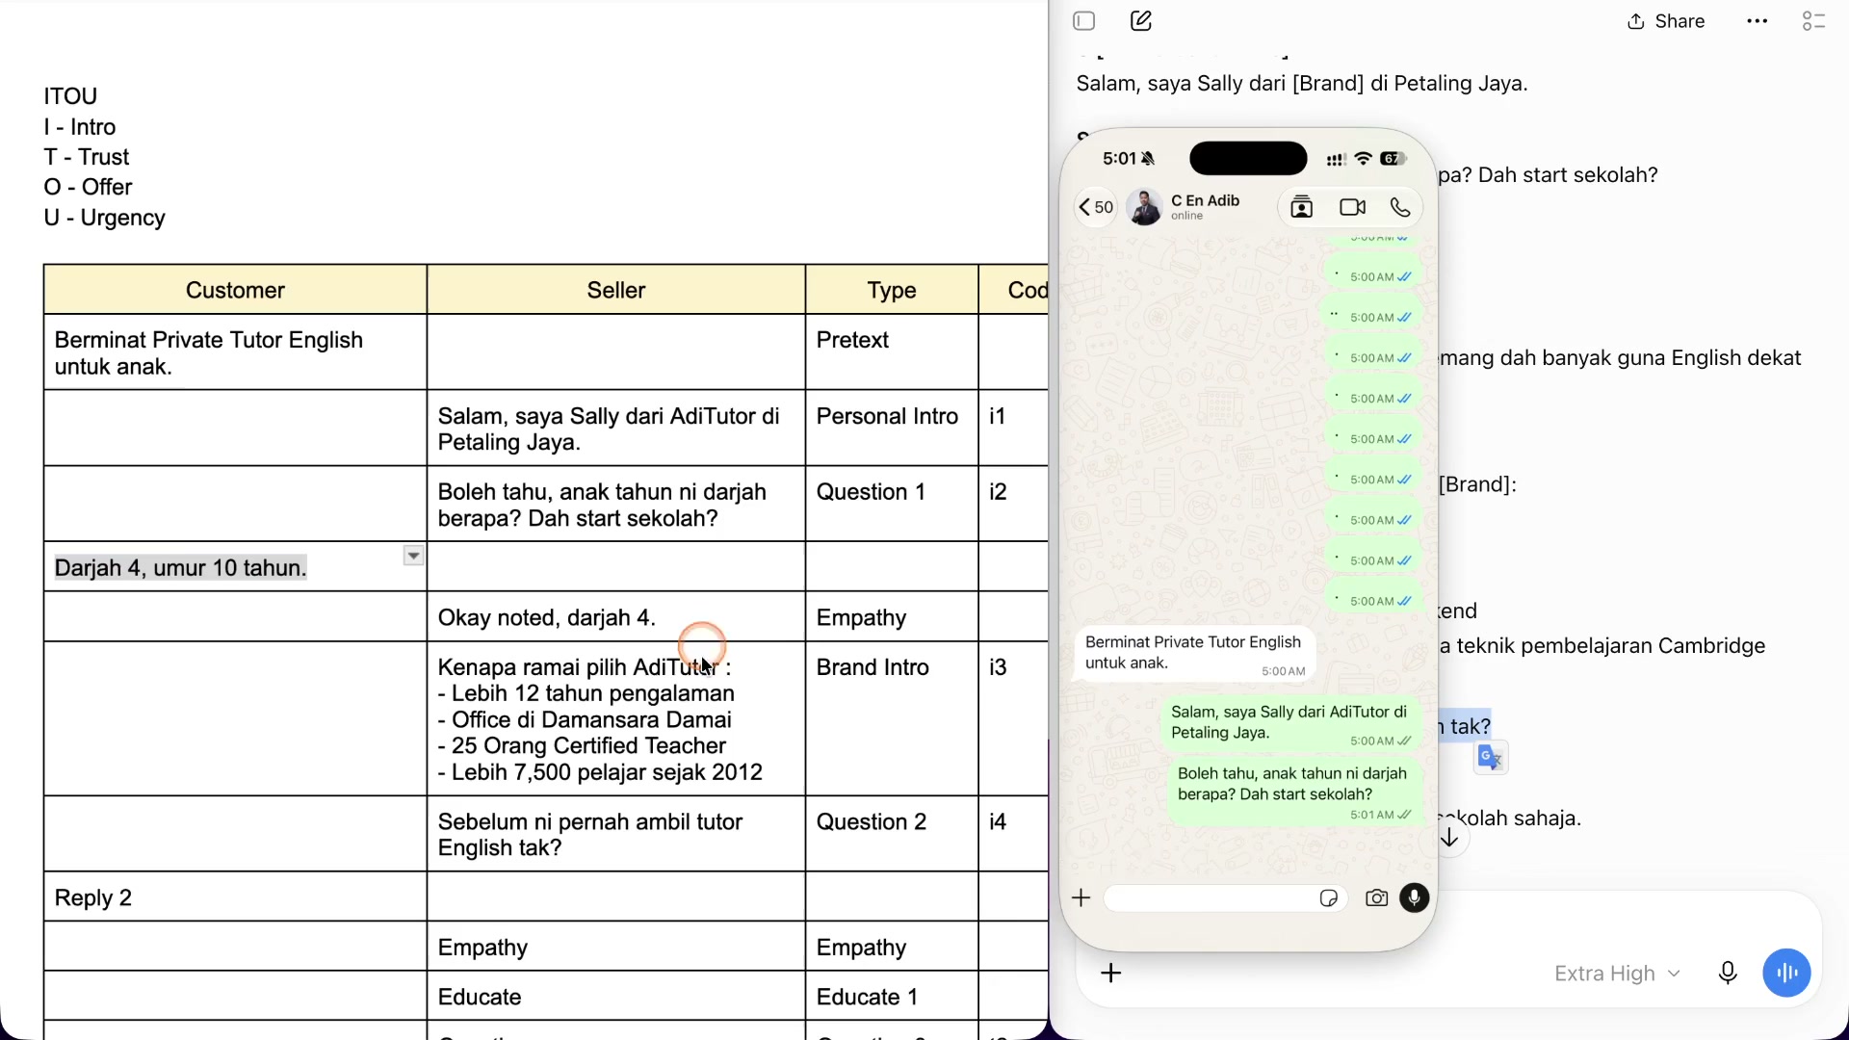Viewport: 1849px width, 1040px height.
Task: Toggle the sidebar panel icon in chat app
Action: (1084, 21)
